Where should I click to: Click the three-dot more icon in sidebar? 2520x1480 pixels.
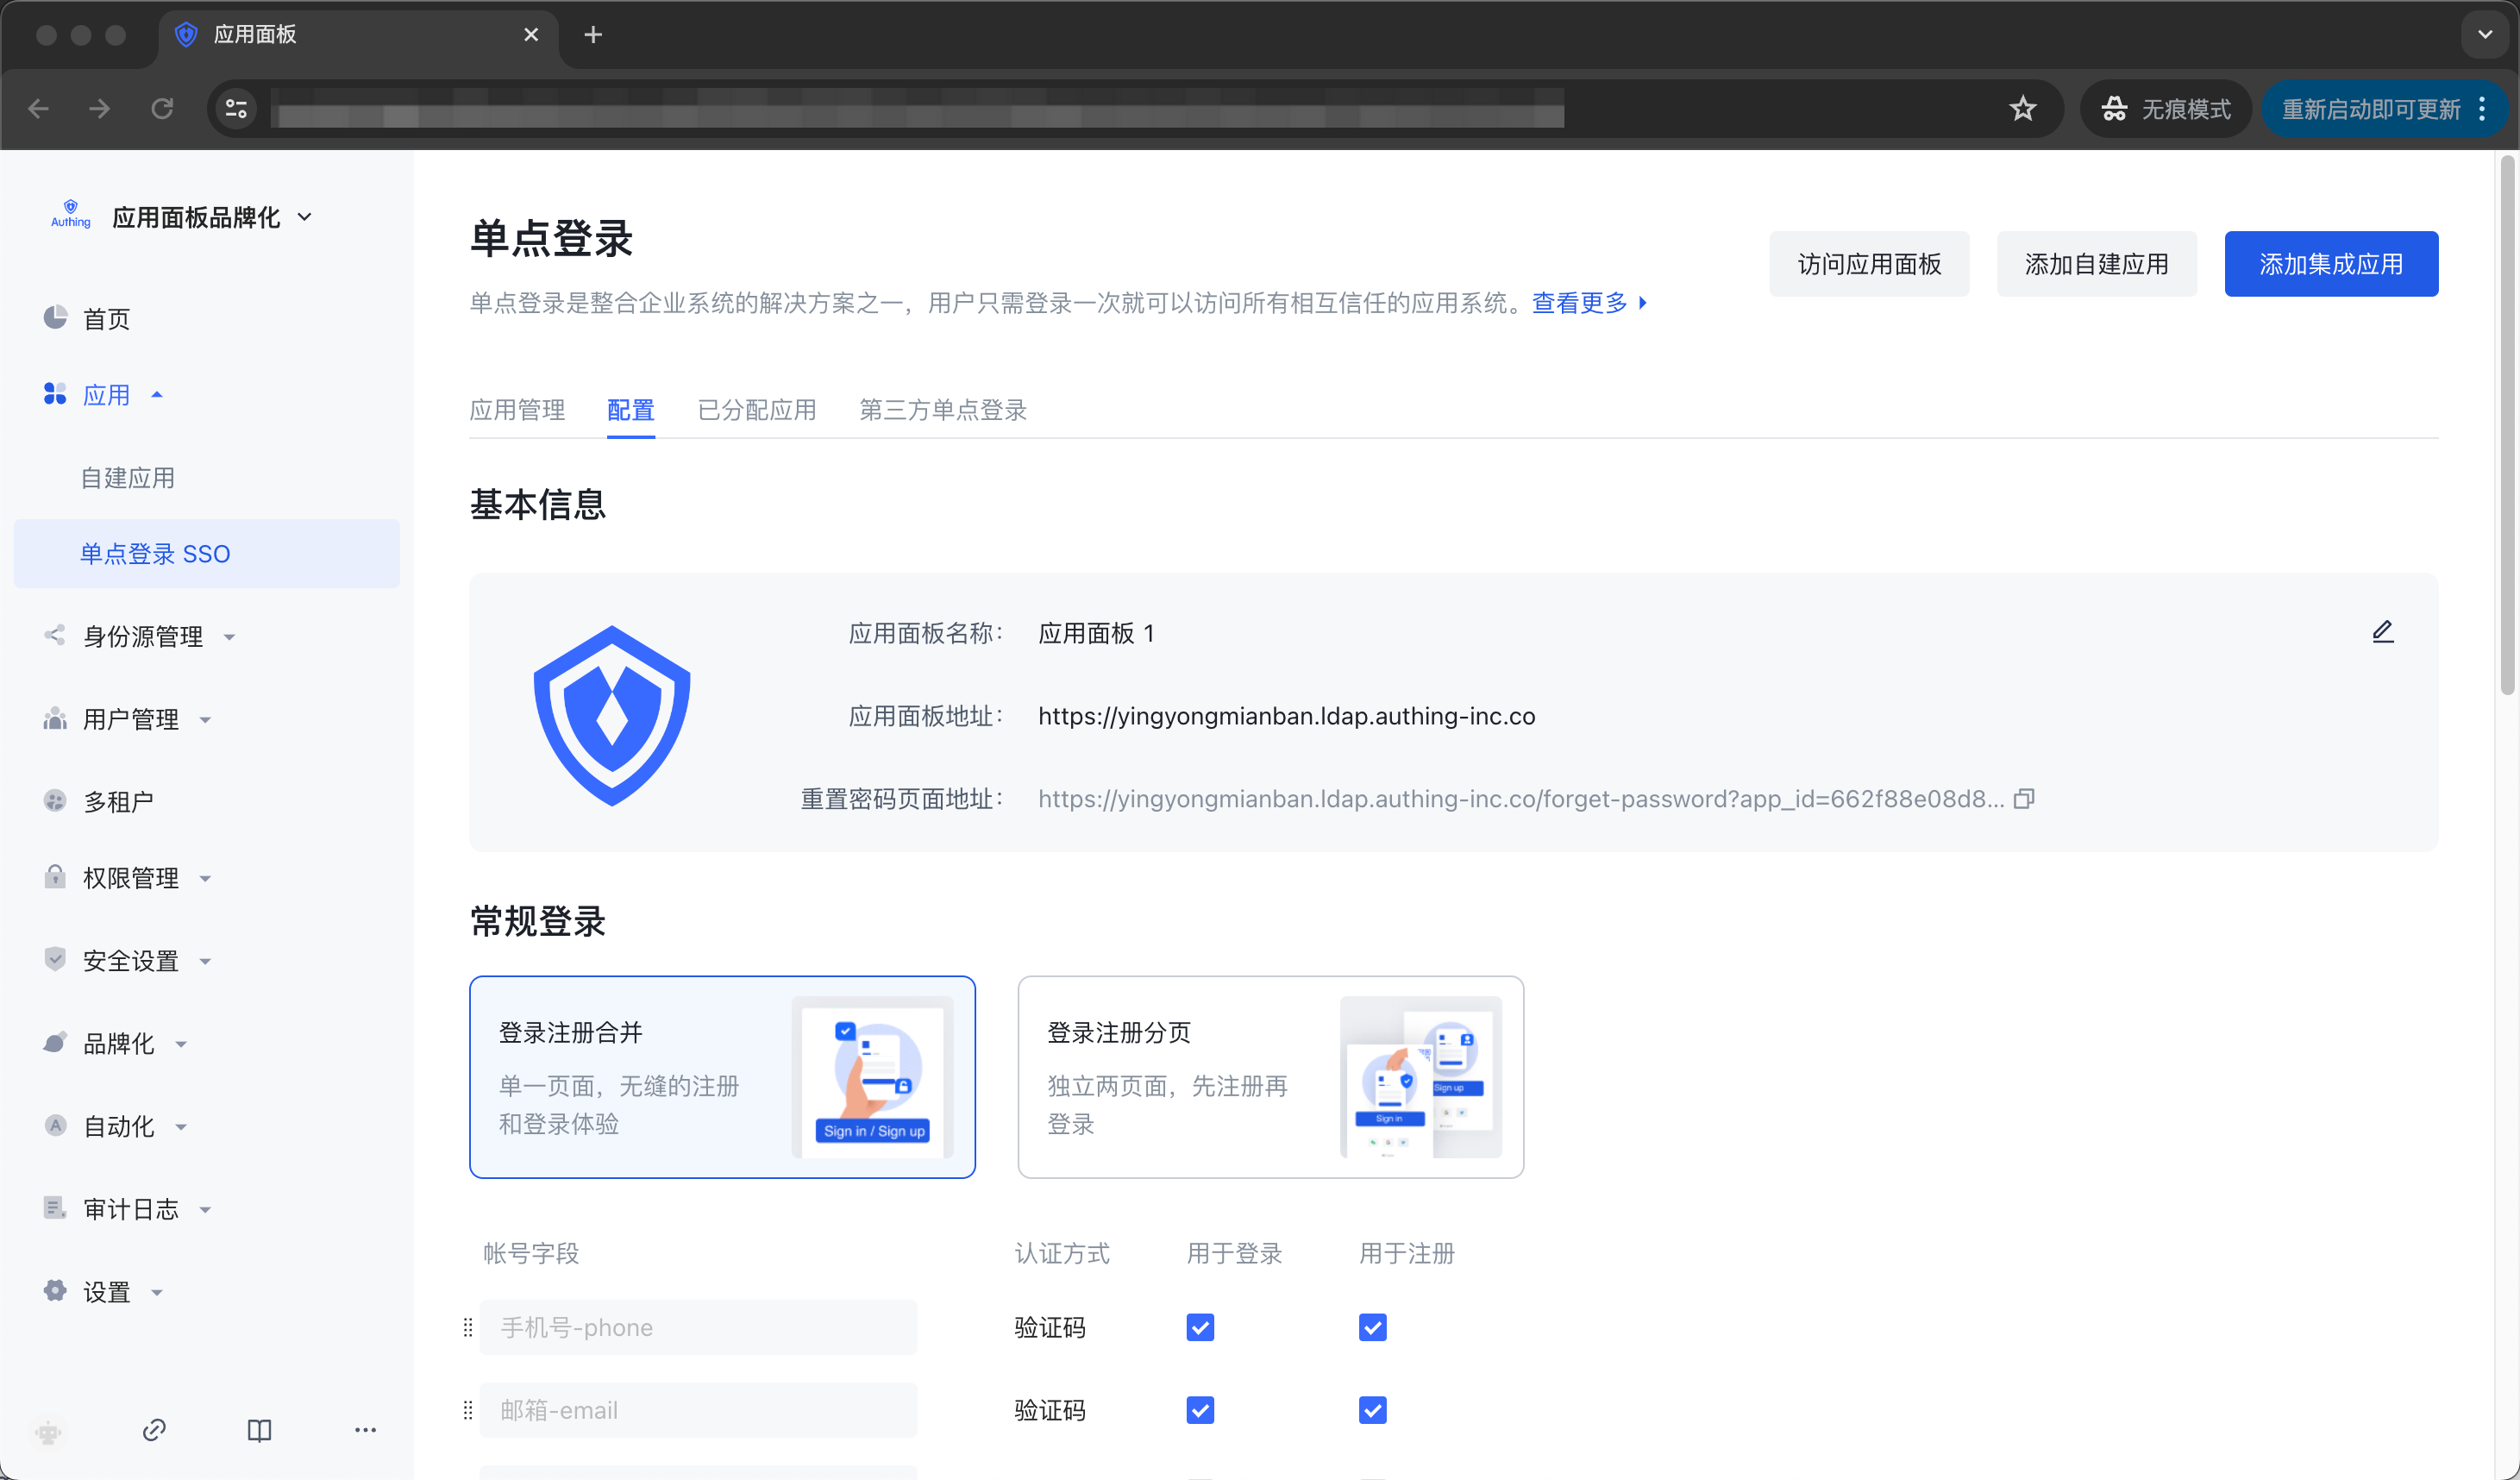[365, 1430]
